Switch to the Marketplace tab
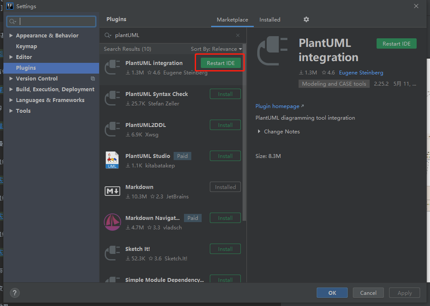 click(232, 20)
